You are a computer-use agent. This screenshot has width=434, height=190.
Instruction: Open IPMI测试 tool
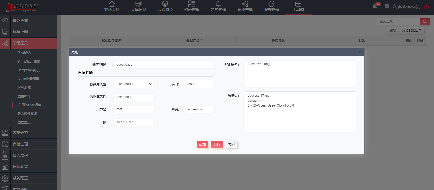click(x=24, y=88)
